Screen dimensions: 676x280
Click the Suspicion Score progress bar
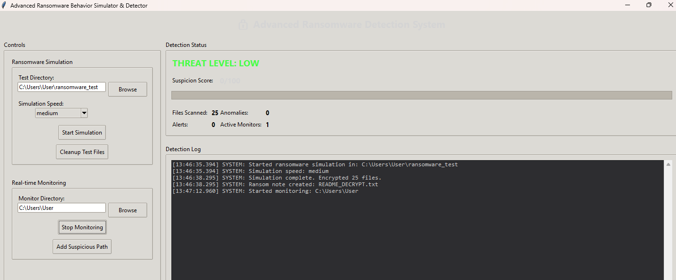click(x=421, y=95)
